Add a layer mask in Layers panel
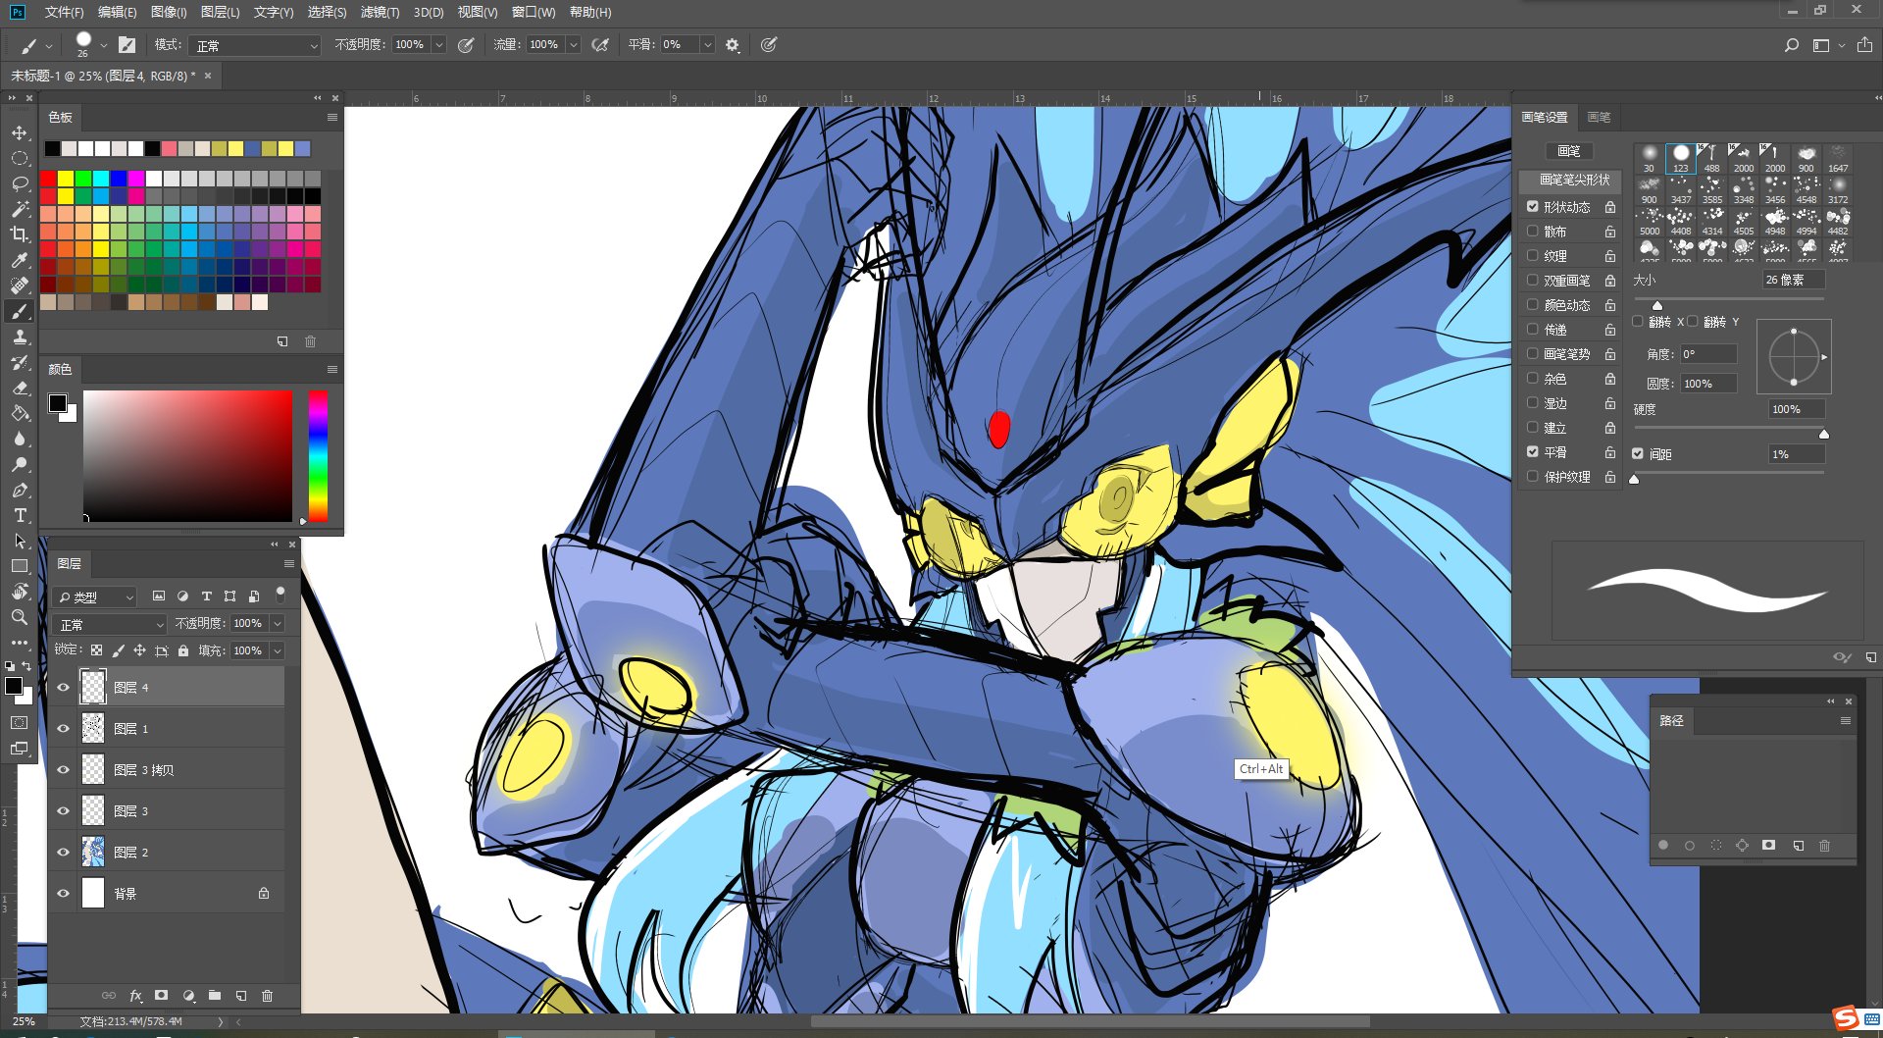 coord(162,995)
